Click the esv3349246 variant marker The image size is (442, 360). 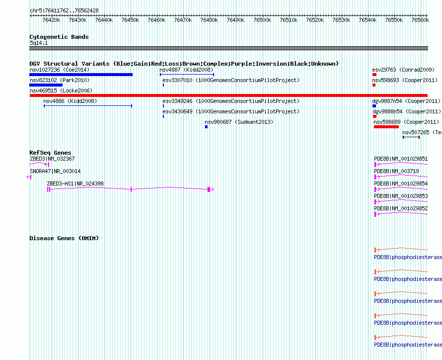(163, 106)
